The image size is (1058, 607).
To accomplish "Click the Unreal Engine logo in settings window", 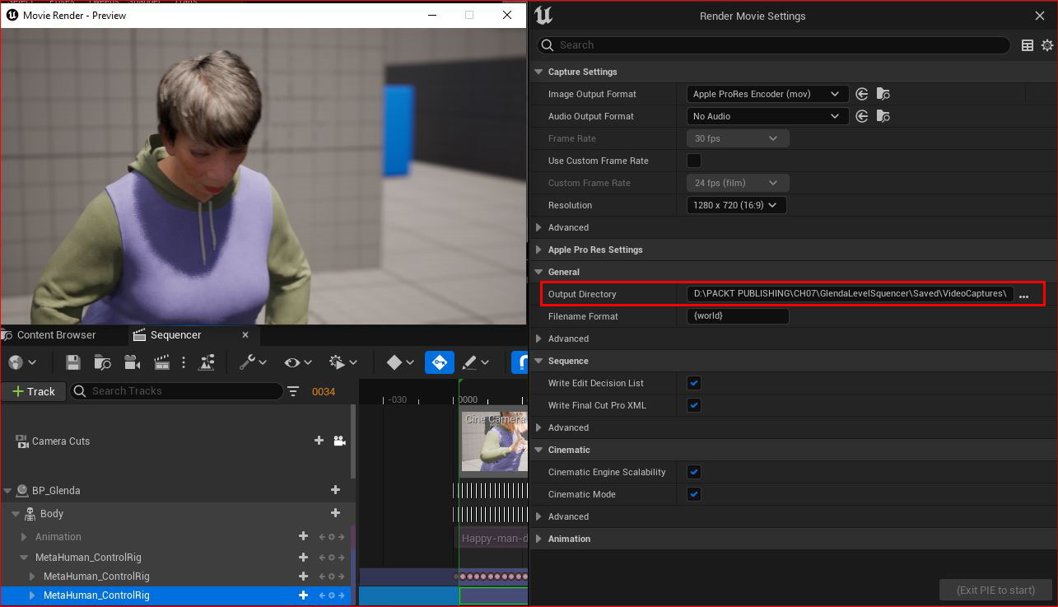I will (x=543, y=16).
